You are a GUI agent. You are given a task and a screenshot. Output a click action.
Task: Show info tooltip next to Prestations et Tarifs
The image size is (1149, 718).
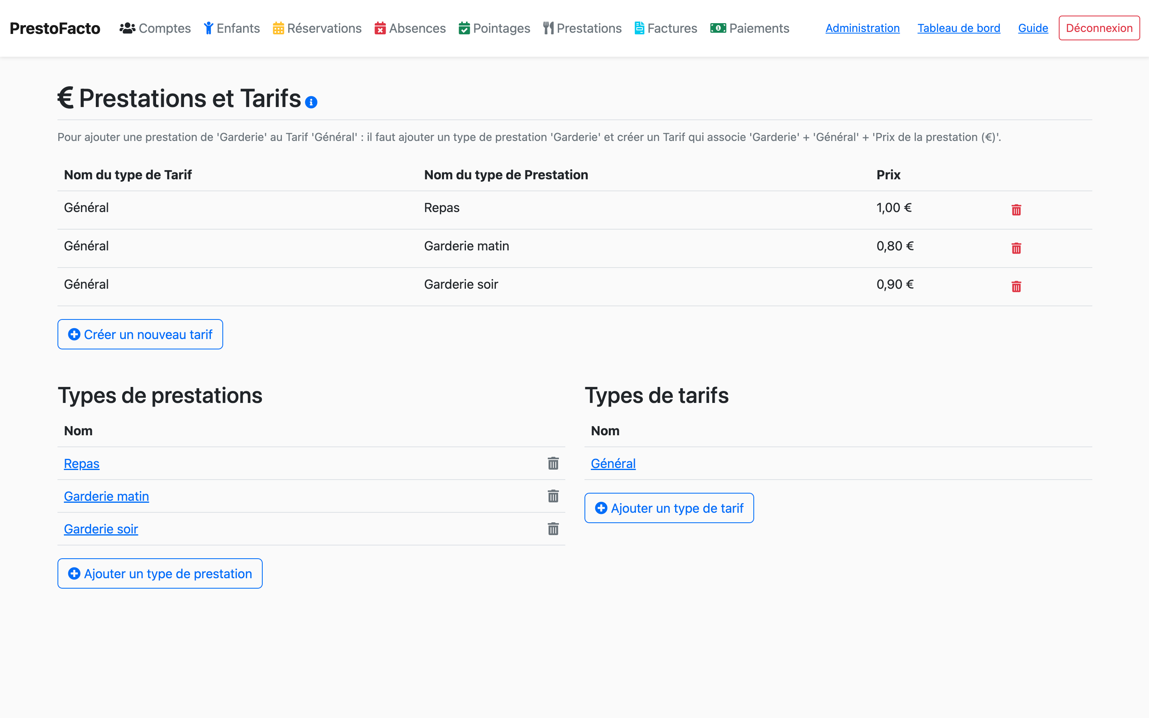(311, 102)
